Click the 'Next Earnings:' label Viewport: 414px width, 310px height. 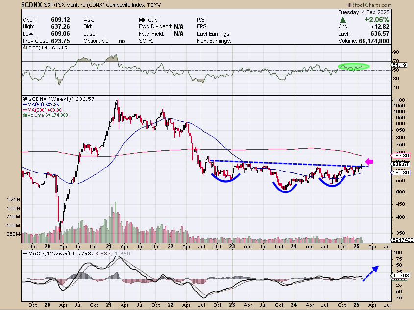point(214,41)
